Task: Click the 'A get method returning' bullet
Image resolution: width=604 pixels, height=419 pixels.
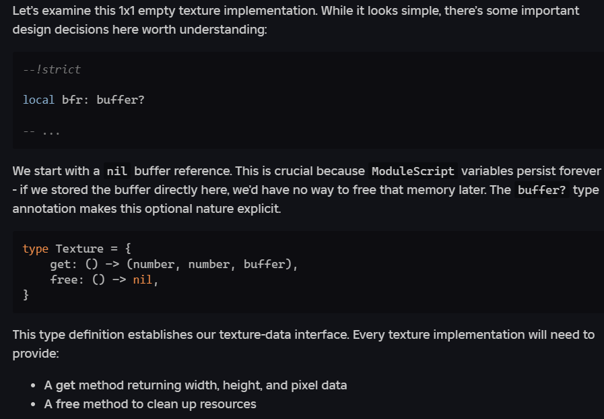Action: (x=195, y=385)
